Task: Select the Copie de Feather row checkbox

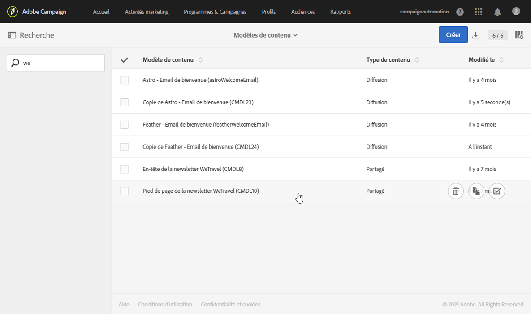Action: (125, 147)
